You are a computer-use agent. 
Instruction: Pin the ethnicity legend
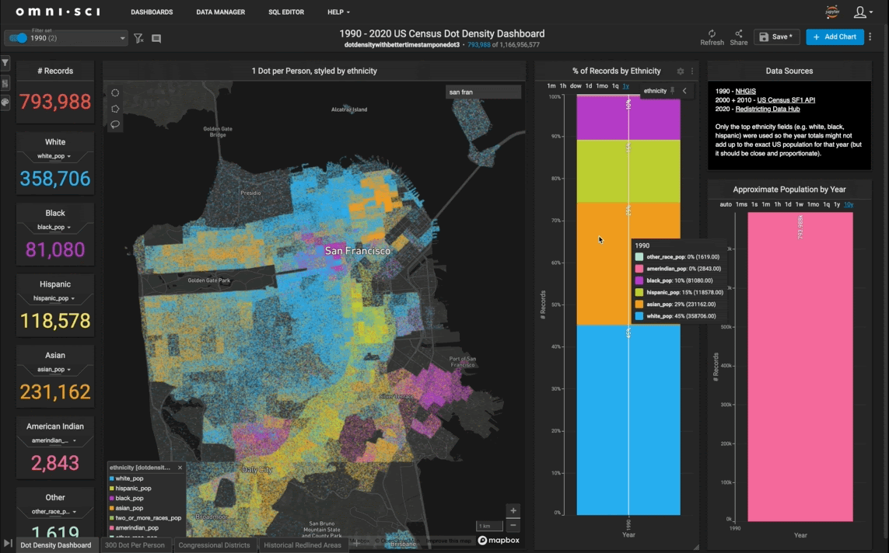pos(673,91)
